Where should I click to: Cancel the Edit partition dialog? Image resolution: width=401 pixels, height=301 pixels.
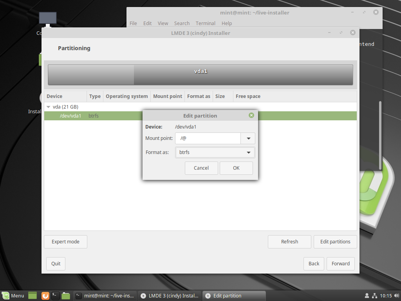[201, 168]
